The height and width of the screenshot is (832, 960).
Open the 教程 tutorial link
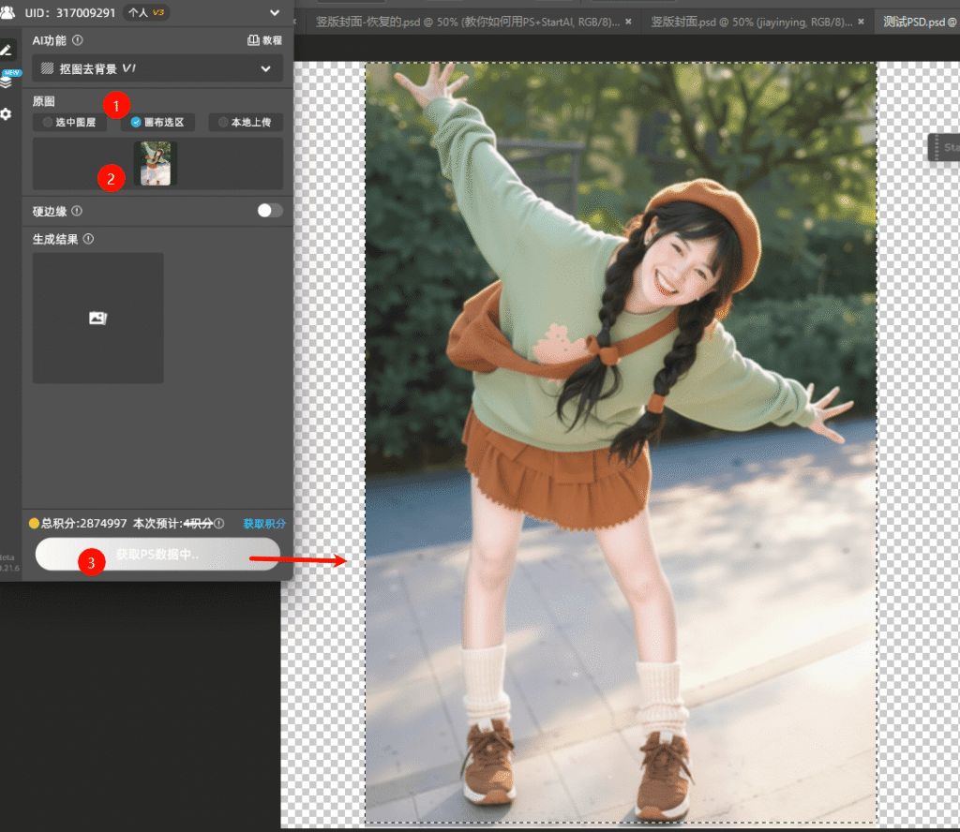264,40
